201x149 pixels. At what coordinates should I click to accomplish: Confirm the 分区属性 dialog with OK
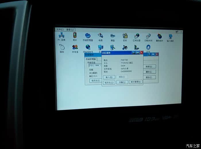tap(138, 53)
